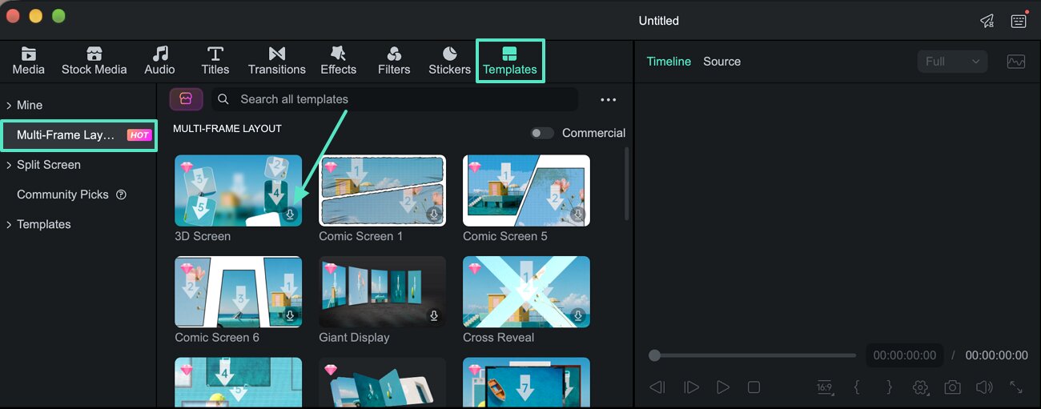Viewport: 1041px width, 409px height.
Task: Select Multi-Frame Layout category
Action: 78,135
